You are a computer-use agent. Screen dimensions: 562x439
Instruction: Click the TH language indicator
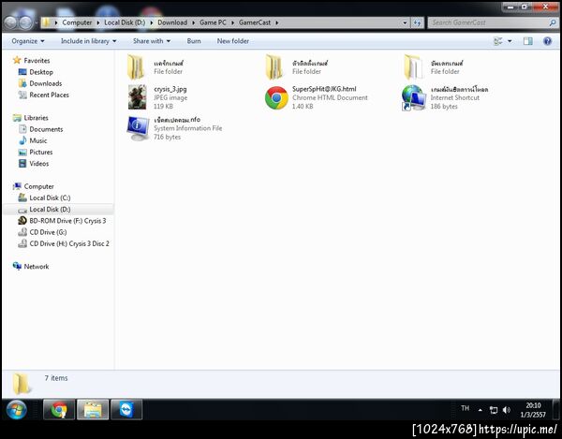coord(466,408)
